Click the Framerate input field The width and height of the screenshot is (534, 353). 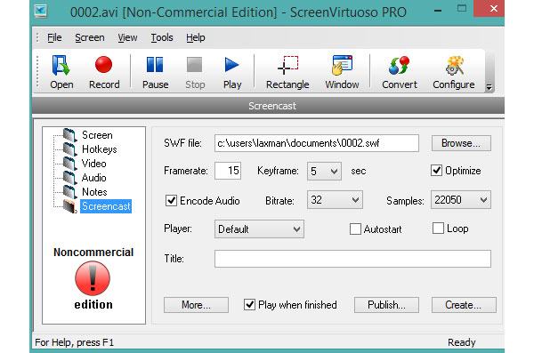pyautogui.click(x=228, y=171)
